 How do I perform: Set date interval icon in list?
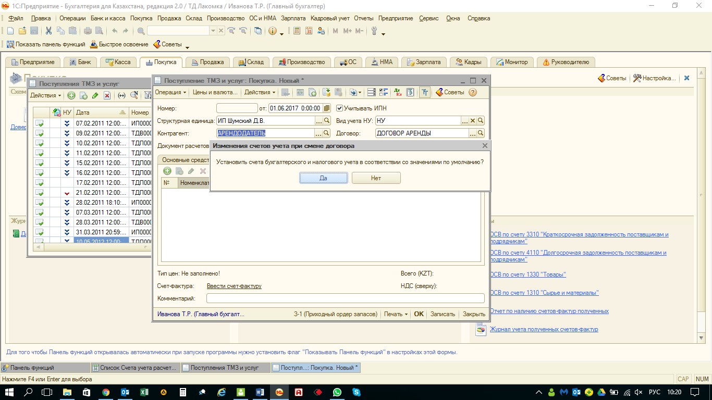(x=122, y=95)
